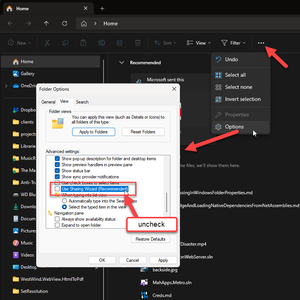This screenshot has width=300, height=300.
Task: Expand the OneDrive tree node
Action: (6, 86)
